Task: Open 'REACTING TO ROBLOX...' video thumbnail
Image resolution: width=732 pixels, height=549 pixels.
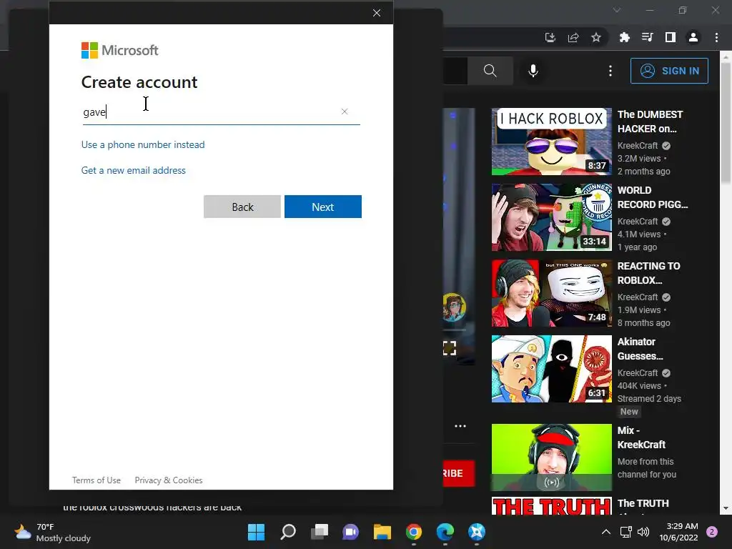Action: 551,293
